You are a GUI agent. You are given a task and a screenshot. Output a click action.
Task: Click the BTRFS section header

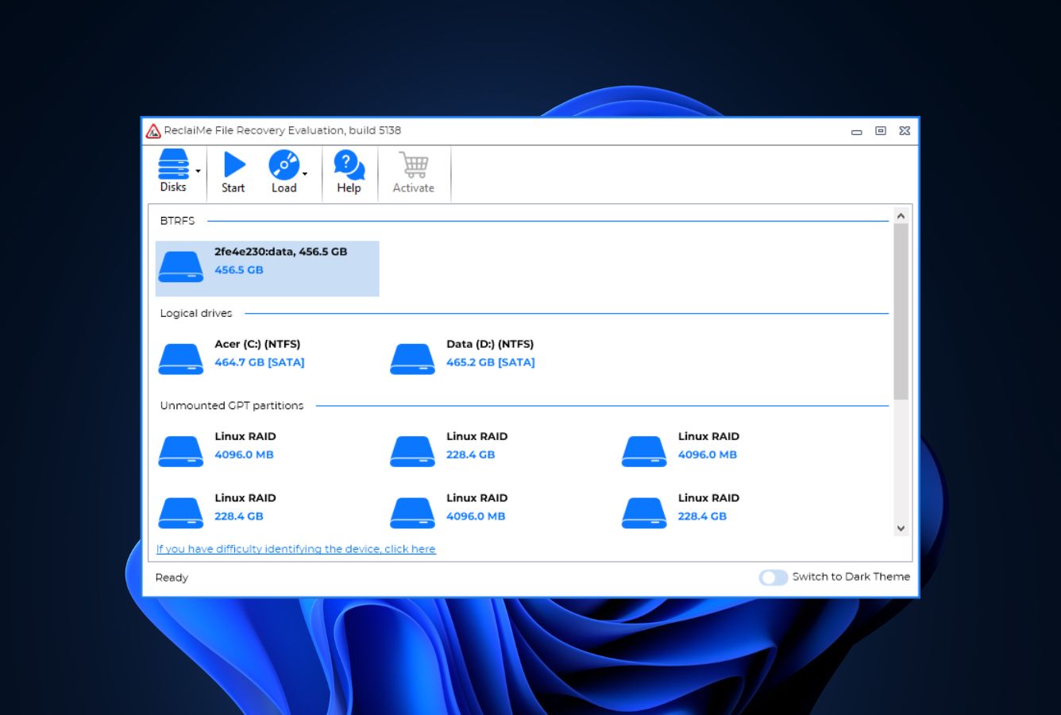177,221
